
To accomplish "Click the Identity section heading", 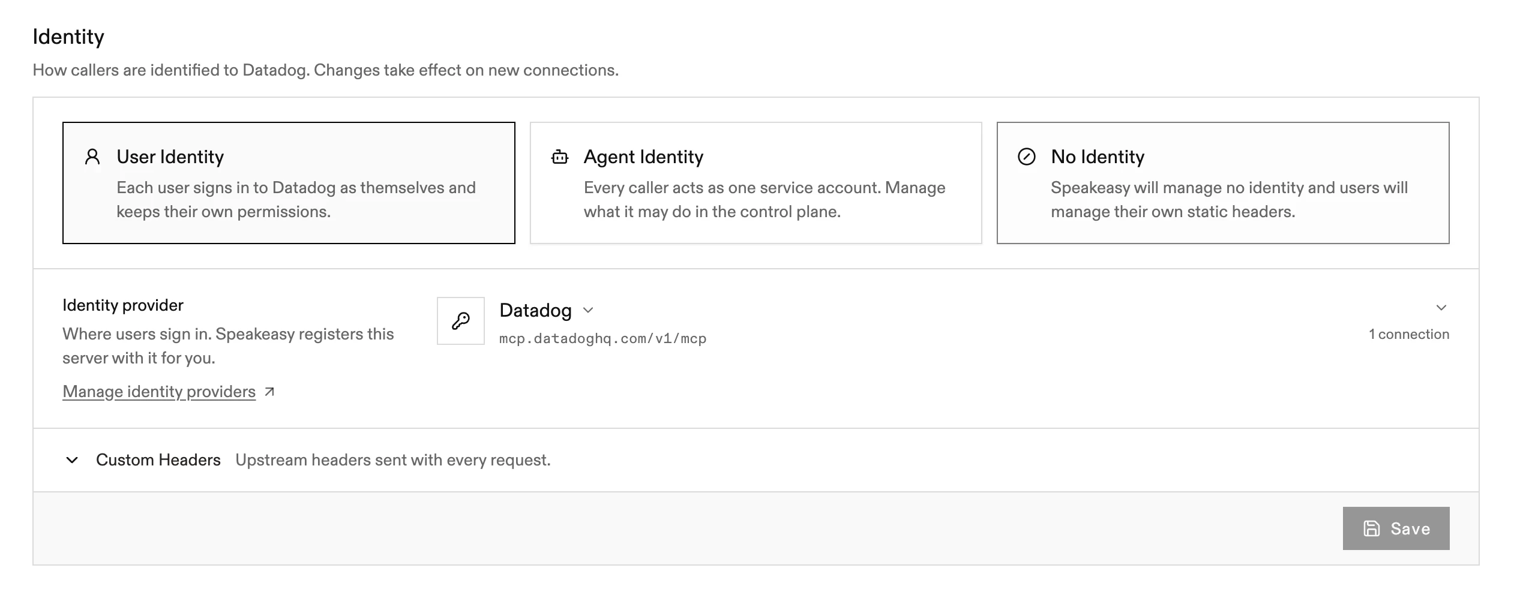I will click(68, 37).
